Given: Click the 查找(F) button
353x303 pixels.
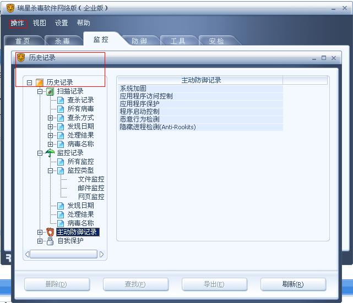Looking at the screenshot, I should (x=136, y=284).
